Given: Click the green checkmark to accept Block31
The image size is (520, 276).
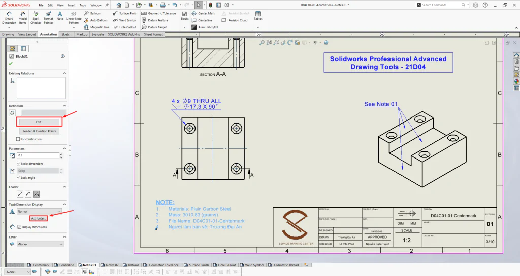Looking at the screenshot, I should pos(11,63).
